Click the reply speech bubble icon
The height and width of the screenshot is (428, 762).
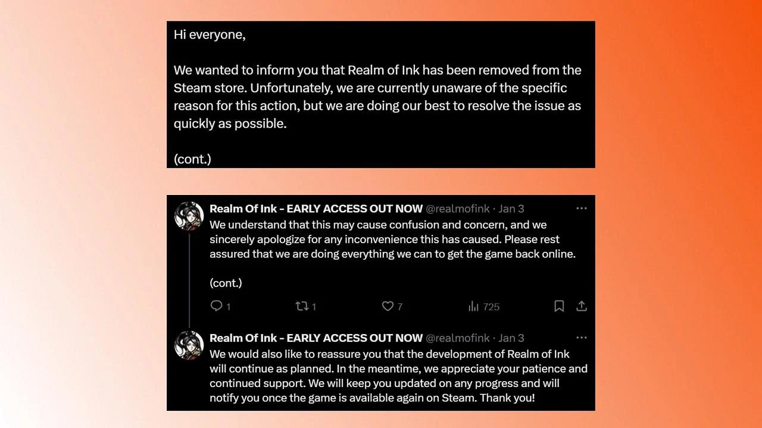[216, 306]
